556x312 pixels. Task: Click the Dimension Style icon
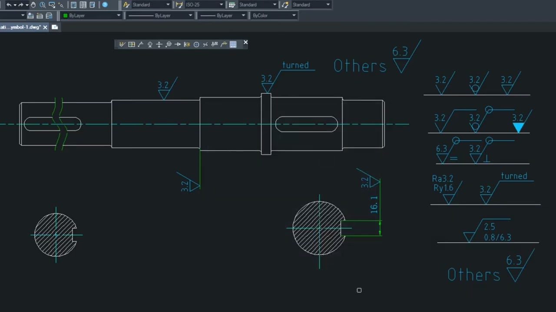click(179, 5)
